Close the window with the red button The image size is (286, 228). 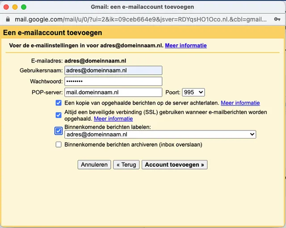tap(6, 7)
